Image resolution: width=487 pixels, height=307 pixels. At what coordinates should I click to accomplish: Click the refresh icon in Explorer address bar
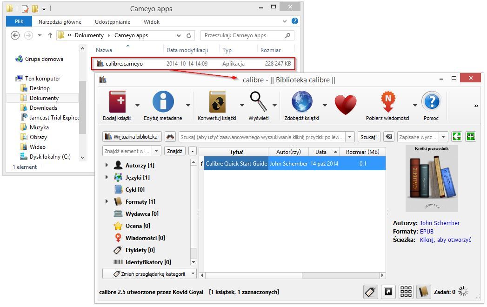point(189,35)
